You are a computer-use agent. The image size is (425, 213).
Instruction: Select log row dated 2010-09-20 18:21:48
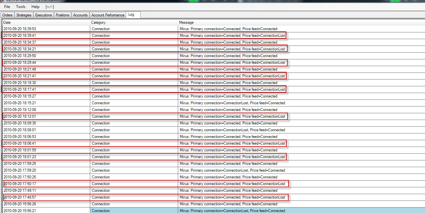(213, 69)
